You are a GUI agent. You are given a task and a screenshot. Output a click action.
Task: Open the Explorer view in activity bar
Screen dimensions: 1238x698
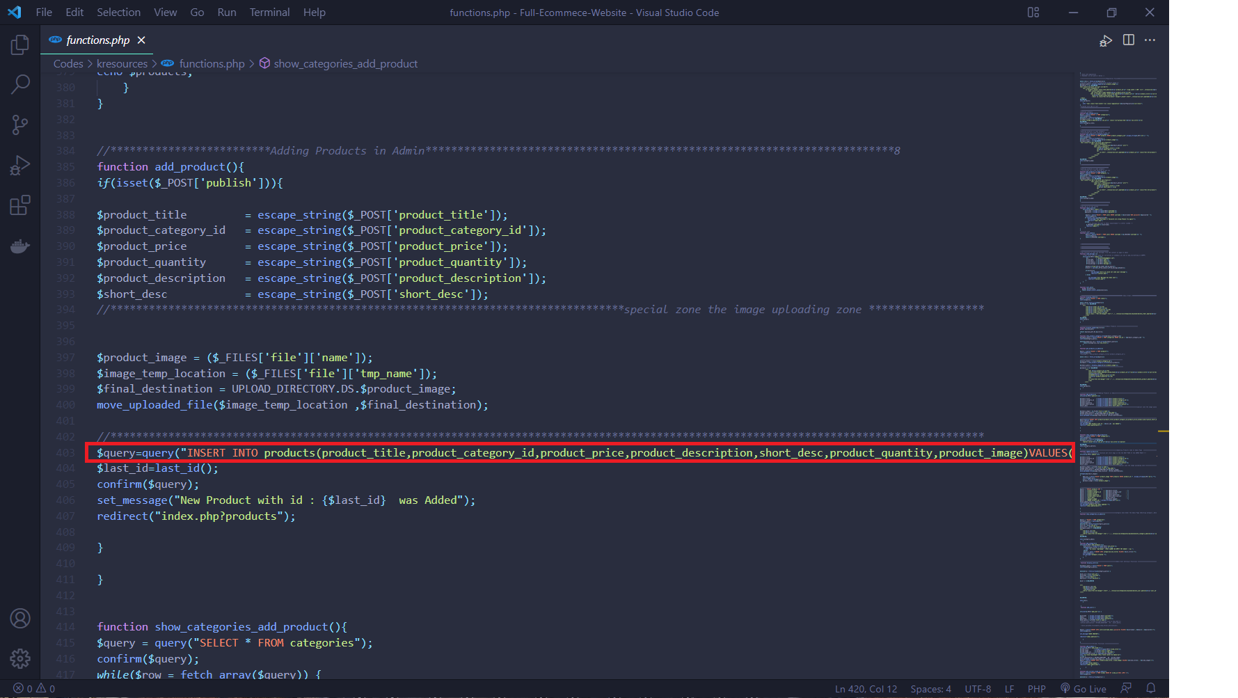20,45
